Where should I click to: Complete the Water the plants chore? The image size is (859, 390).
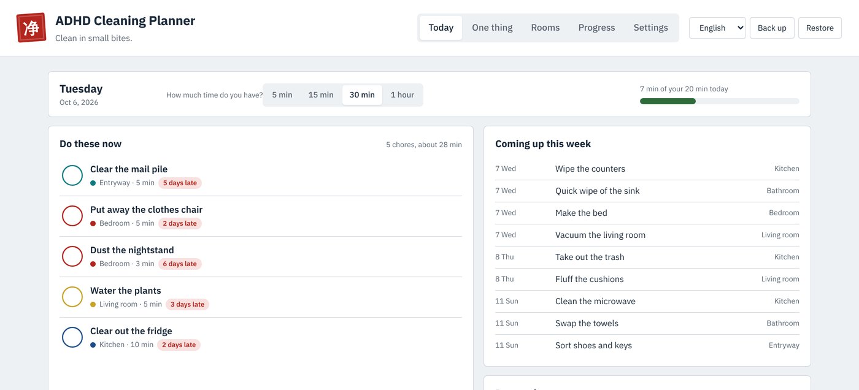pyautogui.click(x=72, y=297)
